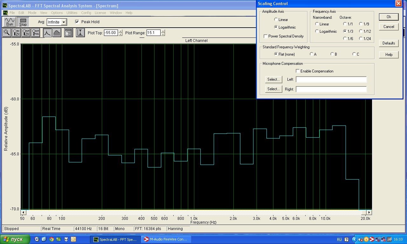The height and width of the screenshot is (244, 407).
Task: Open the Config menu
Action: [86, 13]
